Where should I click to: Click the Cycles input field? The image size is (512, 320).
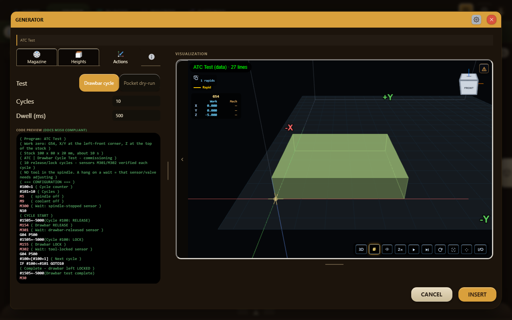136,101
